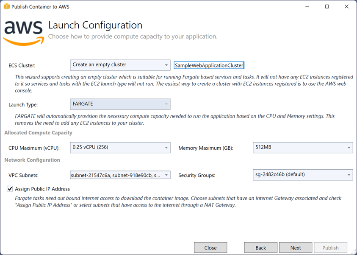Maximize the Publish Container window
This screenshot has width=357, height=255.
click(327, 6)
